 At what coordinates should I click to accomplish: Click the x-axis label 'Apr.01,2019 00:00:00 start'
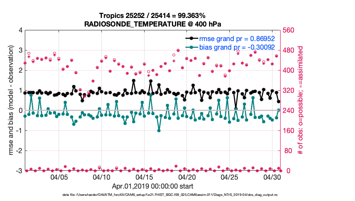click(x=153, y=186)
